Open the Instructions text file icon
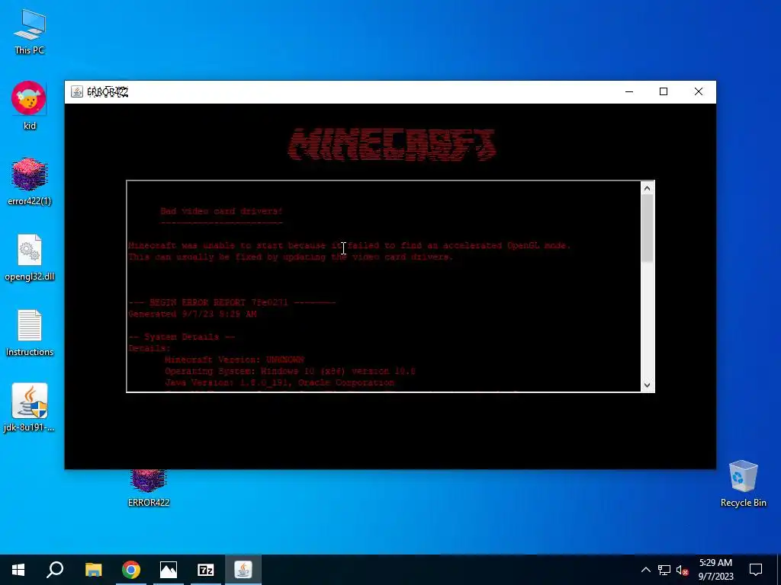This screenshot has width=781, height=585. coord(30,334)
